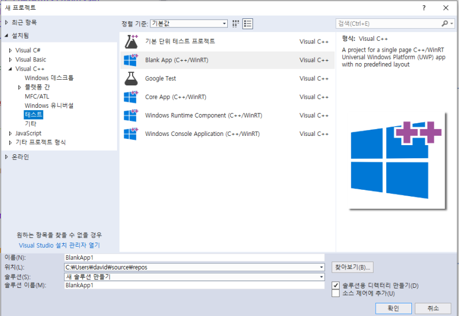Screen dimensions: 459x316
Task: Click the Google Test flask icon
Action: [131, 79]
